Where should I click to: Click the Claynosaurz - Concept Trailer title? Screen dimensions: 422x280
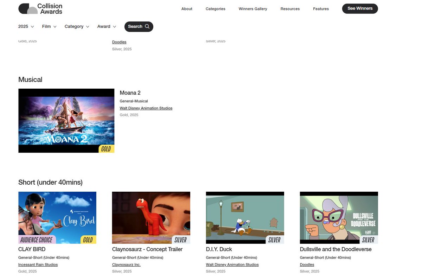pyautogui.click(x=147, y=249)
